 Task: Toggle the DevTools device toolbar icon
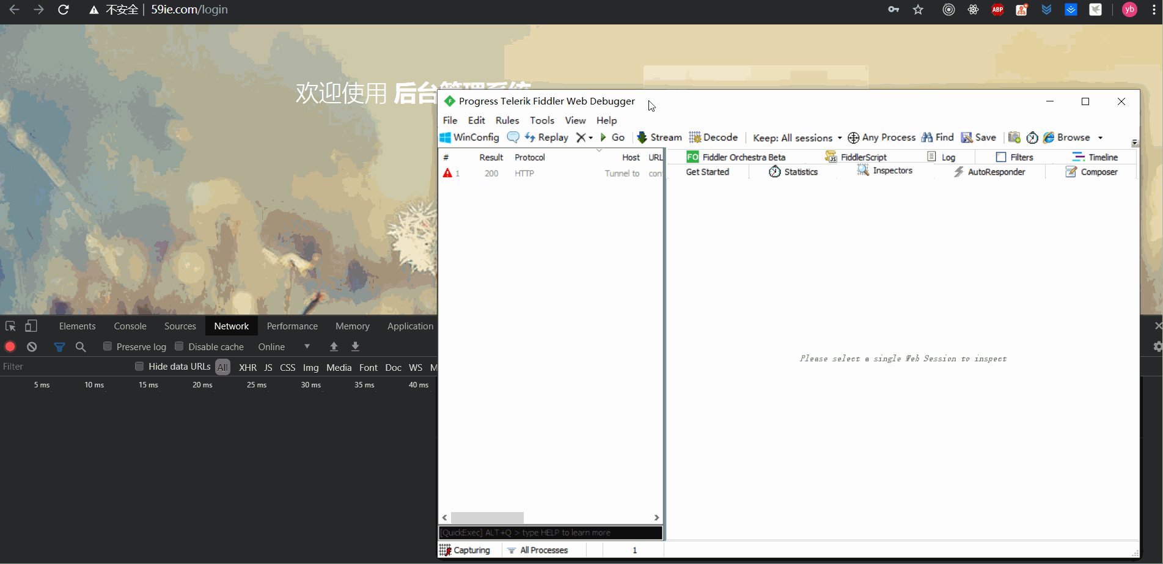[x=31, y=326]
